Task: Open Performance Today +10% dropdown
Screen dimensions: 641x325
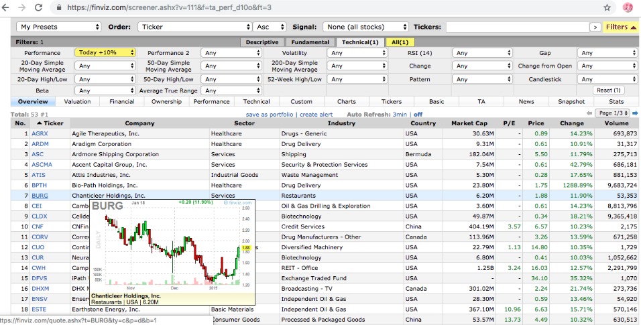Action: pos(105,53)
